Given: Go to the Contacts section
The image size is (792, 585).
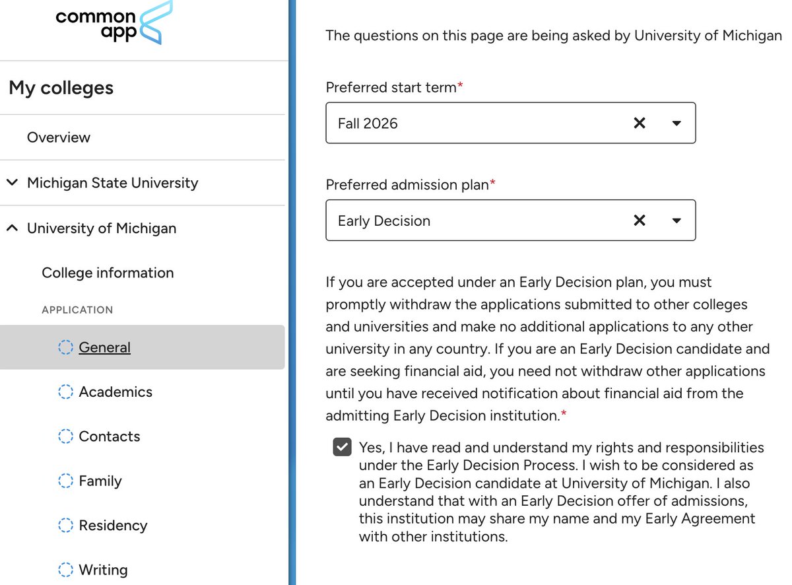Looking at the screenshot, I should pos(110,436).
